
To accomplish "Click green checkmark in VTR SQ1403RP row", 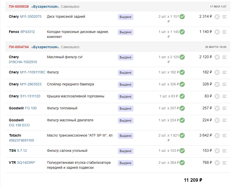I will (x=182, y=163).
